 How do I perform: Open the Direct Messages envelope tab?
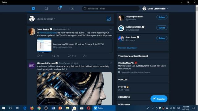[x=72, y=8]
